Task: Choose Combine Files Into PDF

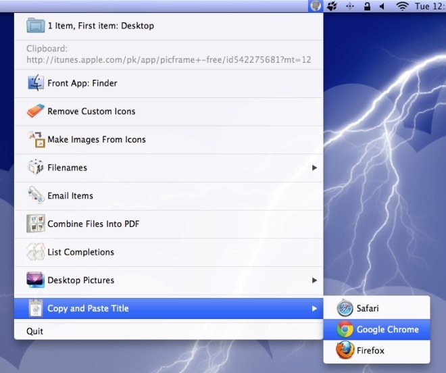Action: pos(169,224)
